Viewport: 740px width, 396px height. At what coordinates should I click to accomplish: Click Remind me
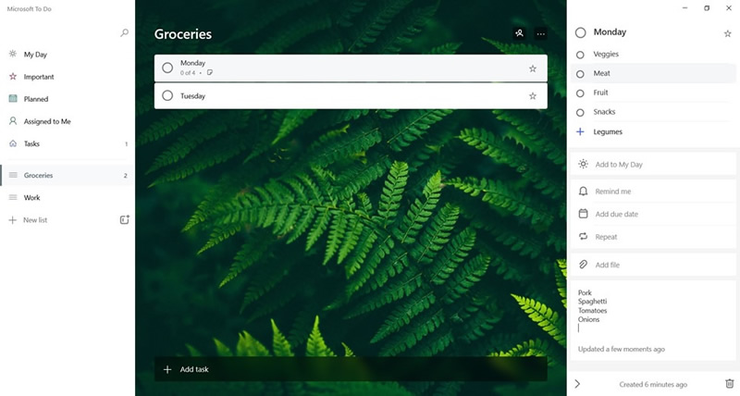coord(653,192)
